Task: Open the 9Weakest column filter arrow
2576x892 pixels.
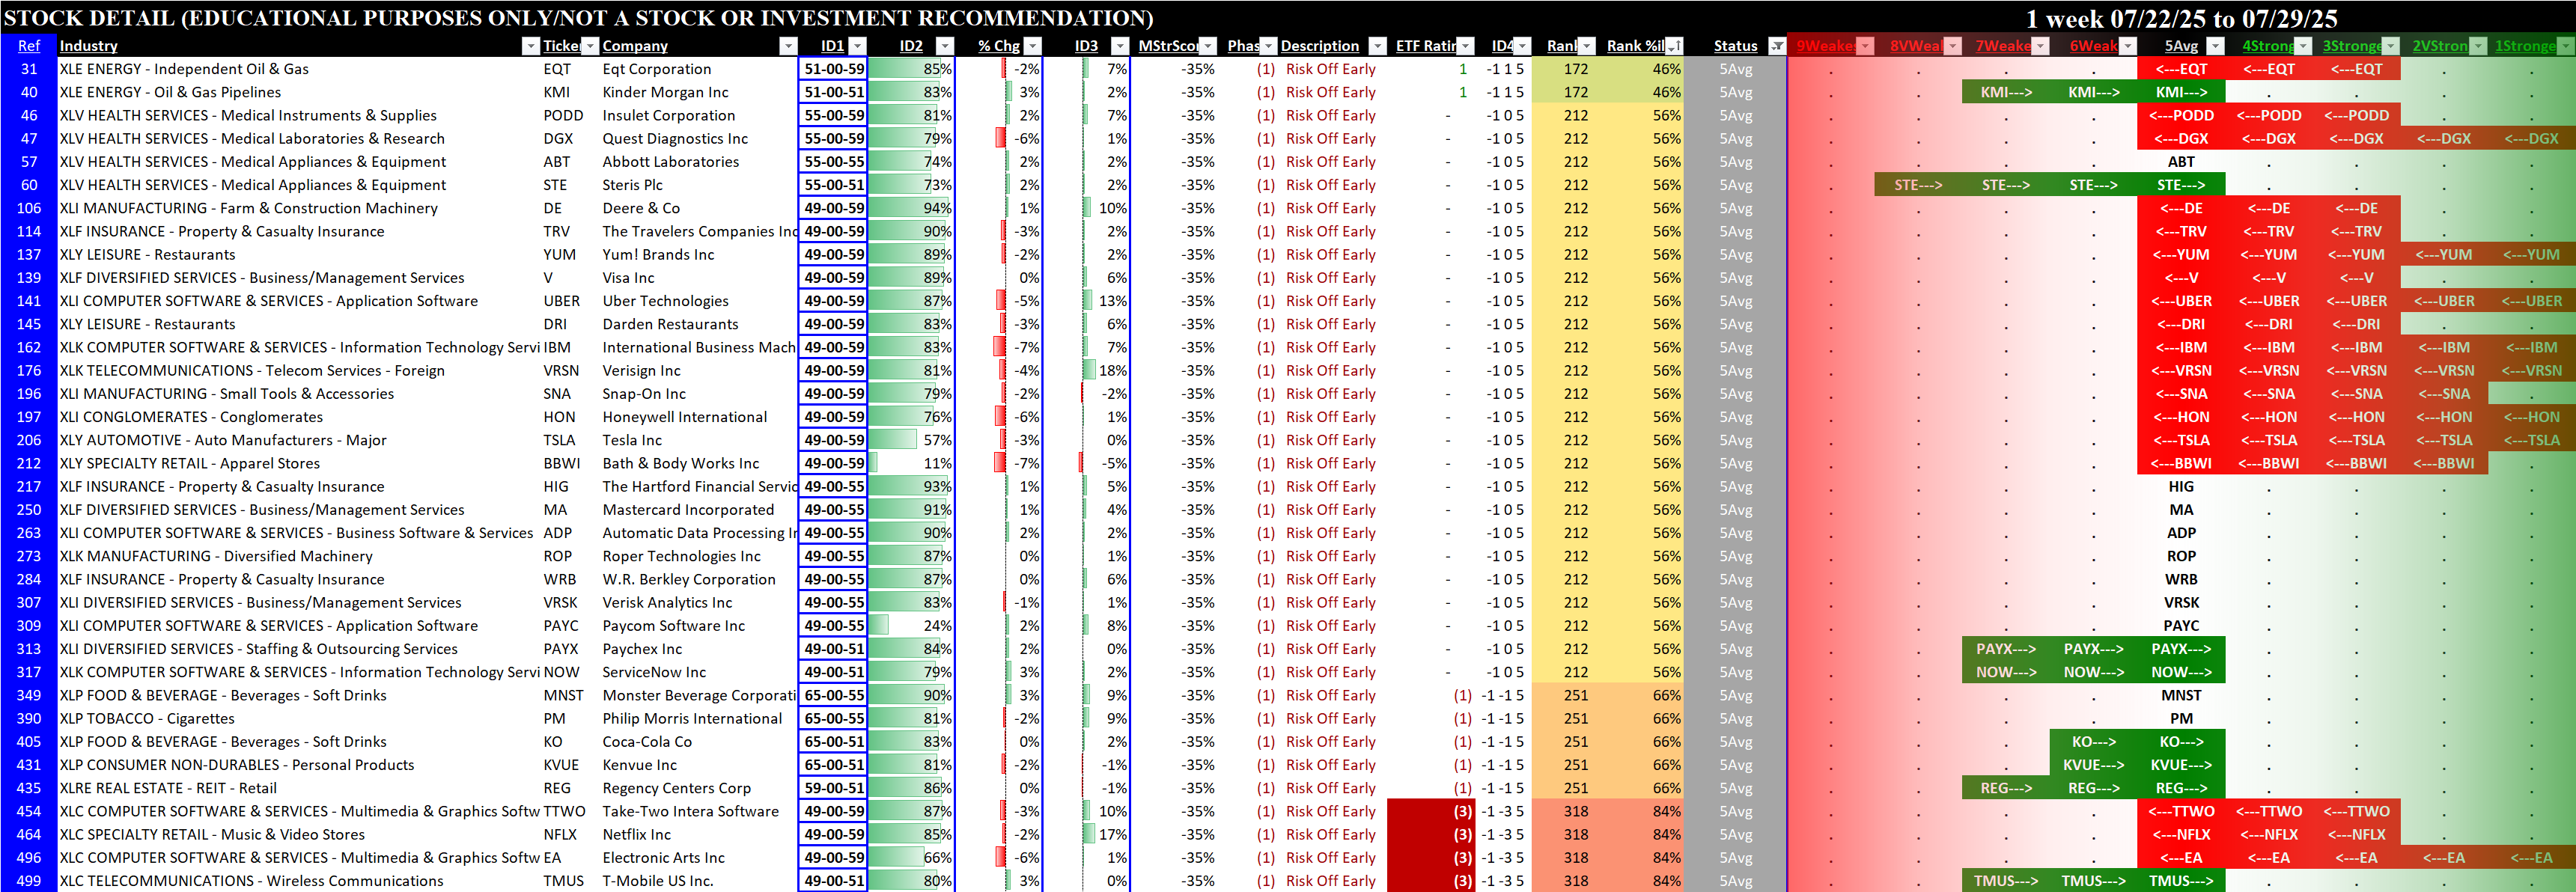Action: (x=1865, y=46)
